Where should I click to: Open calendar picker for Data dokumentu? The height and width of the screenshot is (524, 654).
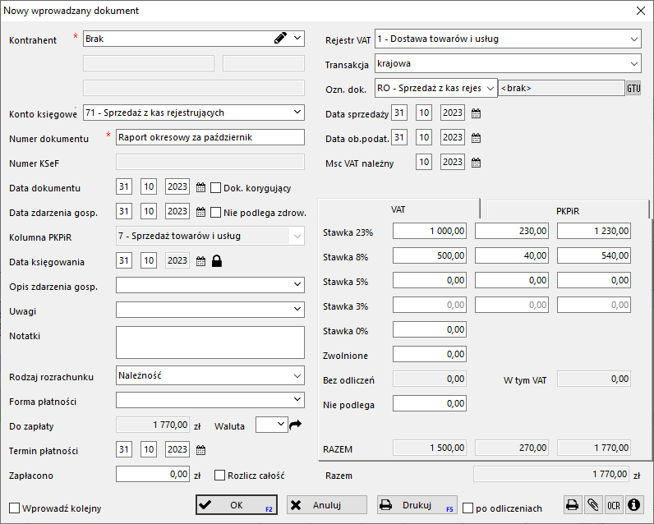(201, 187)
